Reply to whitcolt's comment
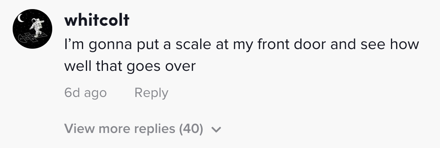The width and height of the screenshot is (440, 148). pos(151,93)
